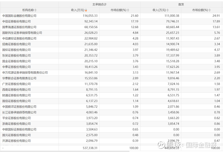Click IPO income value 11,967.54
Screen dimensions: 223x152
(173, 73)
